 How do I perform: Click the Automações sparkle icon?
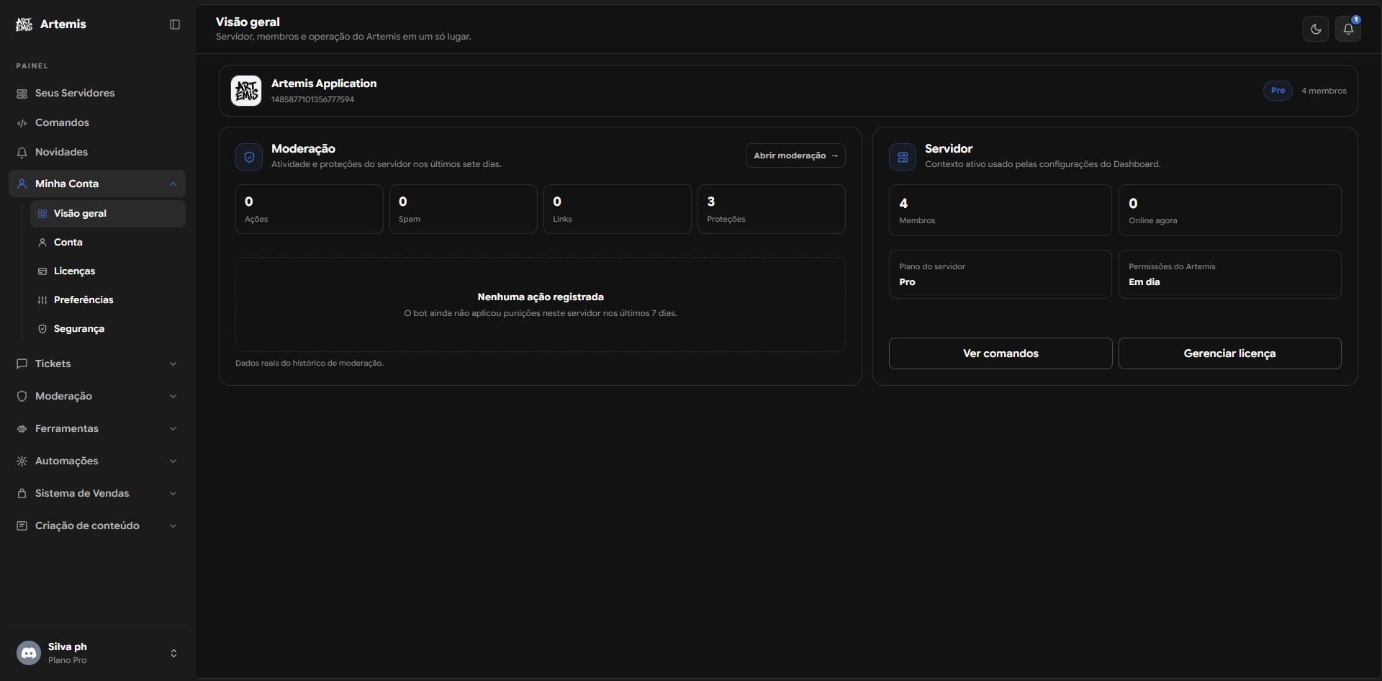pyautogui.click(x=22, y=461)
